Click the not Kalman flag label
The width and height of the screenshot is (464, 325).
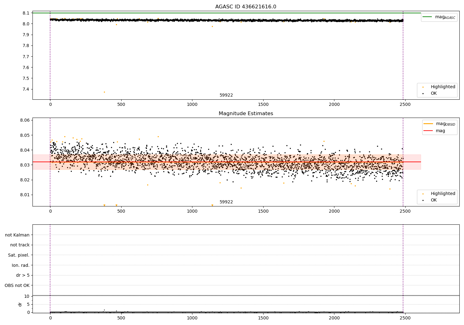[17, 235]
